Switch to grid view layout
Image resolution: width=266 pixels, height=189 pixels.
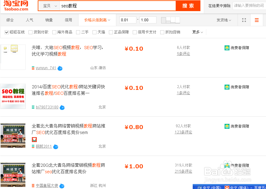click(244, 20)
